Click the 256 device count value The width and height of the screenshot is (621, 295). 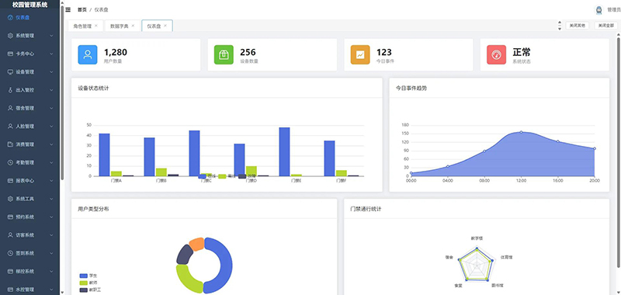pyautogui.click(x=248, y=52)
